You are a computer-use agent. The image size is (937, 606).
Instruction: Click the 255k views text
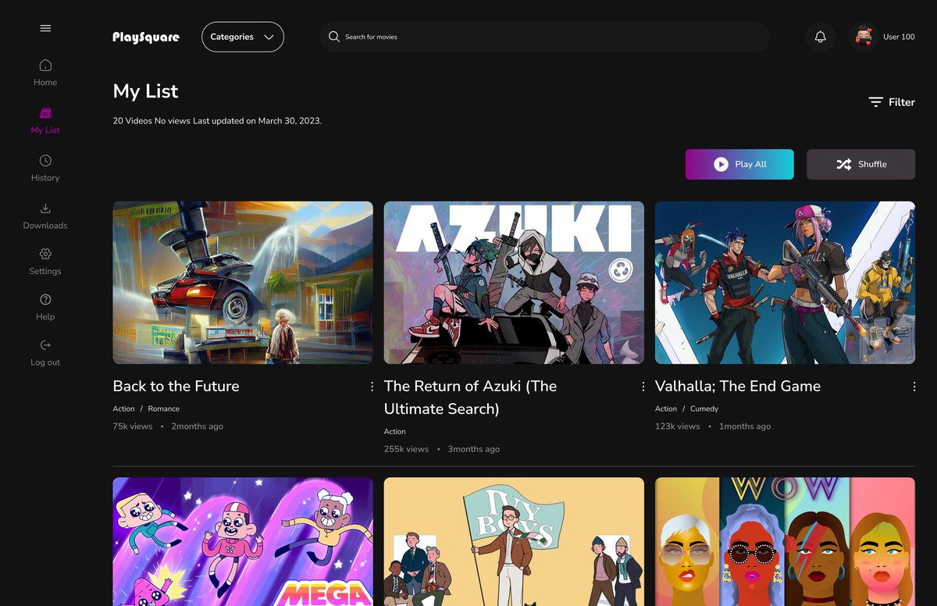pos(406,449)
